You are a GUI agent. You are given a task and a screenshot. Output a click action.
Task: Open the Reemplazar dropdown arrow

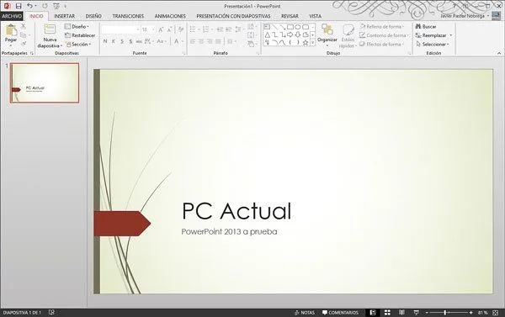pos(451,35)
